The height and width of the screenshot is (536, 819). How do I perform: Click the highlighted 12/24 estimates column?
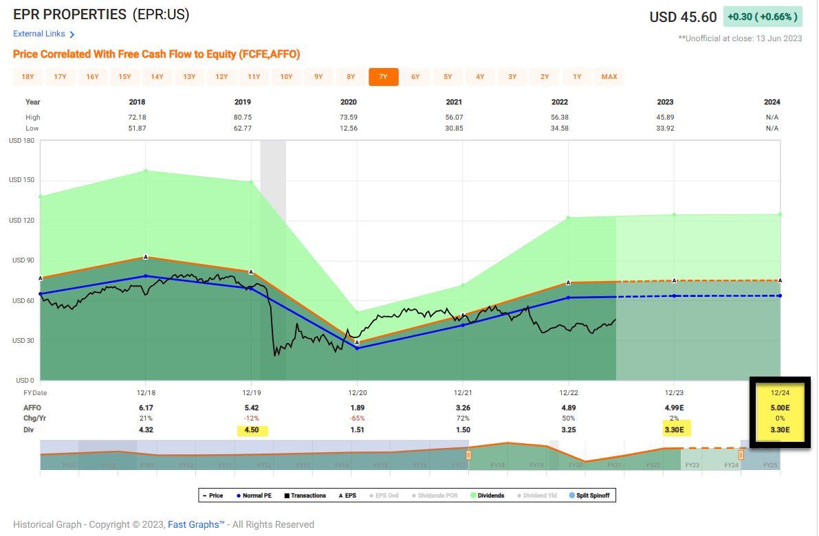click(780, 412)
